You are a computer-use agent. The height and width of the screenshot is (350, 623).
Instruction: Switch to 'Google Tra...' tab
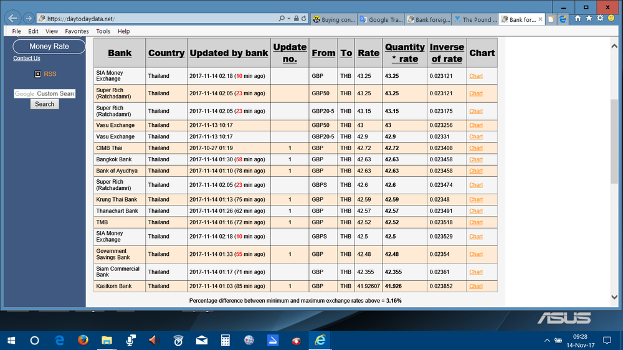pos(381,19)
